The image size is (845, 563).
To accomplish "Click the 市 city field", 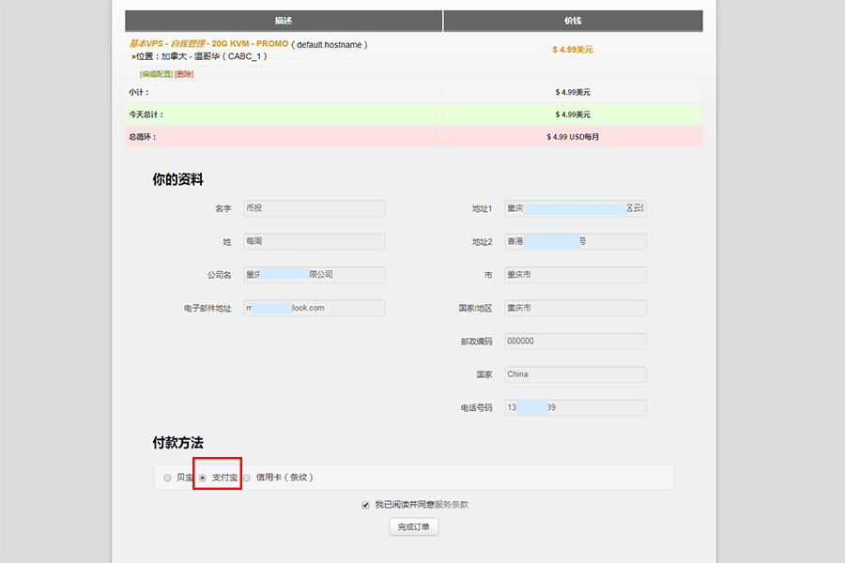I will coord(575,274).
